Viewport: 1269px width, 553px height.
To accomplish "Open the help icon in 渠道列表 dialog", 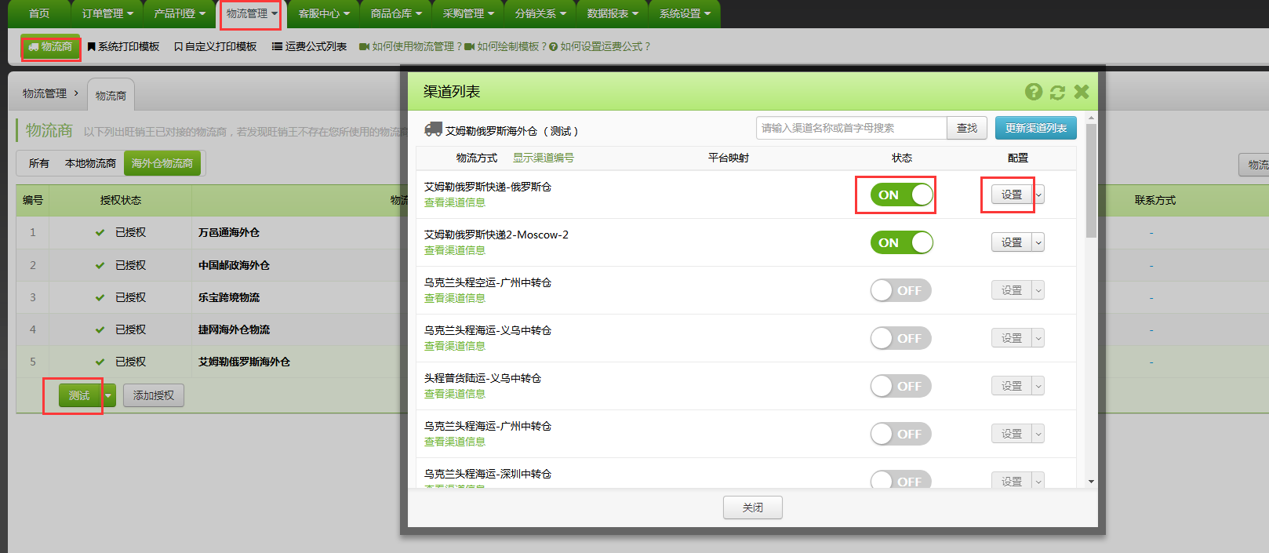I will click(x=1034, y=92).
